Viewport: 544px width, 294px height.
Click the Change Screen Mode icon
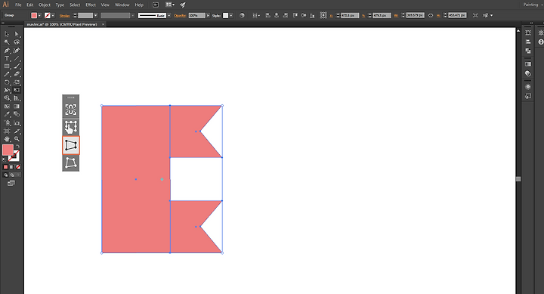[11, 183]
